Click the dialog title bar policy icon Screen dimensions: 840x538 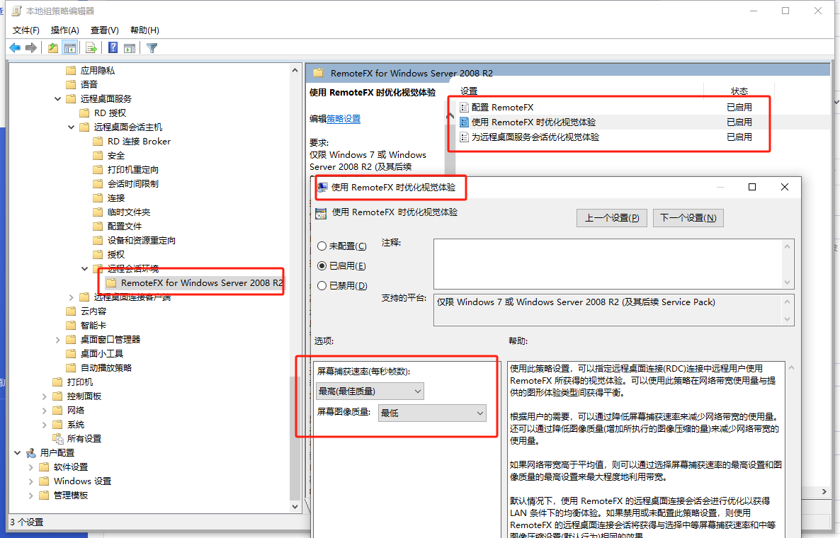pyautogui.click(x=322, y=188)
